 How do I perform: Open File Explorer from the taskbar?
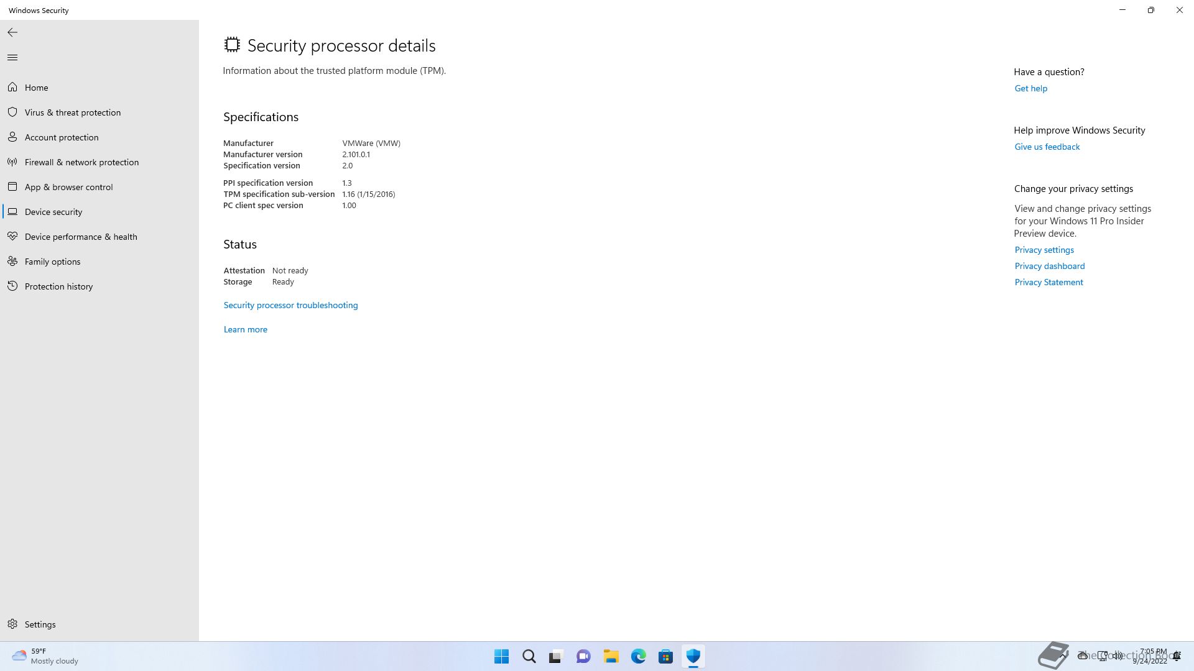pos(611,656)
